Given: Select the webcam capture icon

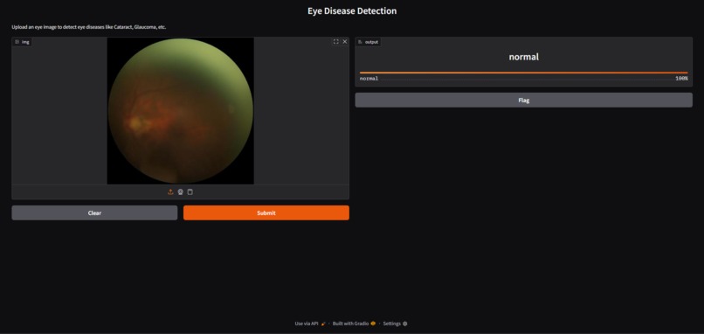Looking at the screenshot, I should coord(181,192).
